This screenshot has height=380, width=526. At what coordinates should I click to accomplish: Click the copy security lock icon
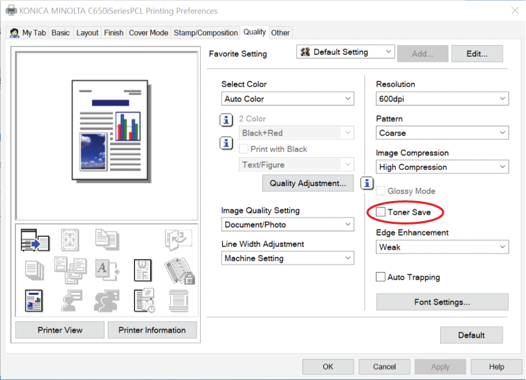(x=179, y=270)
